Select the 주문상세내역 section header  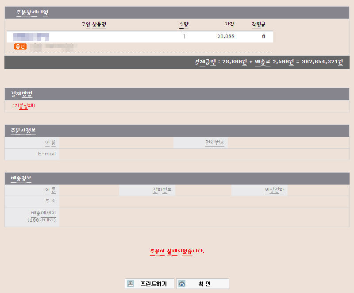click(x=29, y=12)
